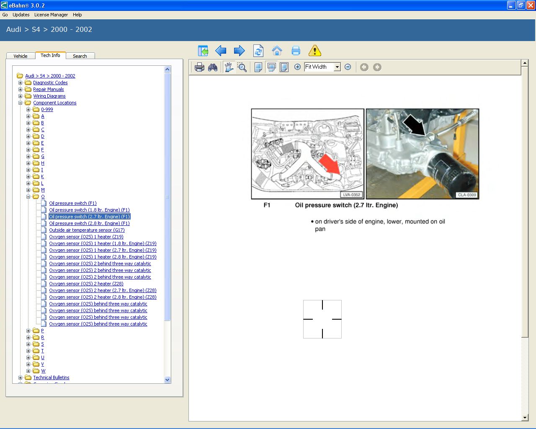Expand the S letter folder
This screenshot has width=536, height=429.
[x=28, y=344]
